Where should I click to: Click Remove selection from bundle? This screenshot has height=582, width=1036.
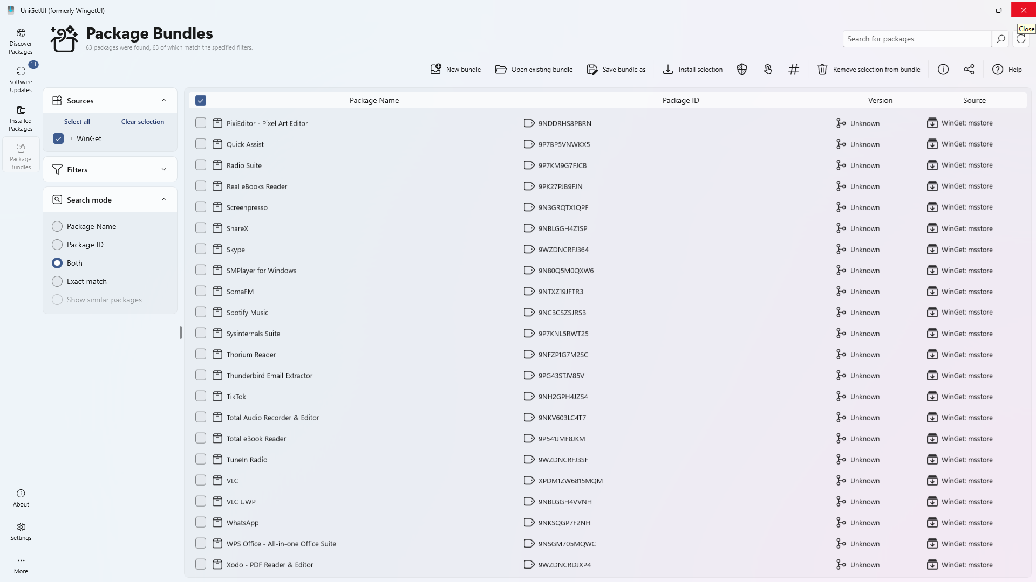[869, 70]
